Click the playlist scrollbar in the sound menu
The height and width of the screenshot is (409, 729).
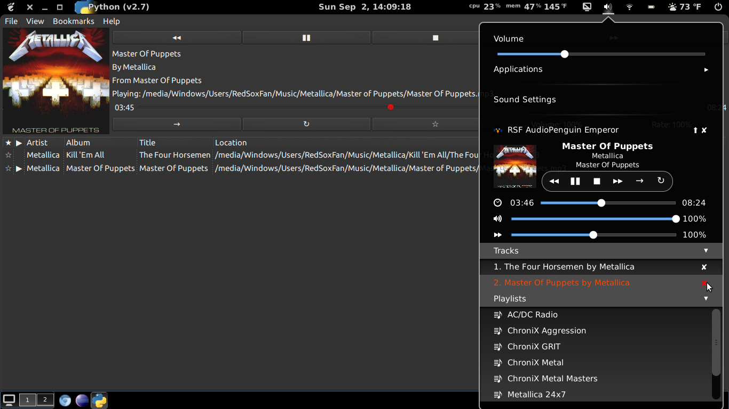[x=716, y=343]
